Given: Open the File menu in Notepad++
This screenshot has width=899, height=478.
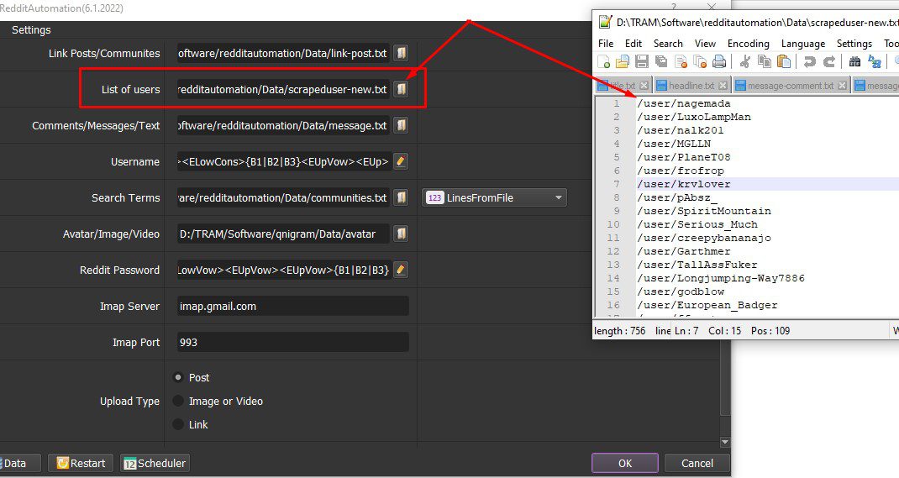Looking at the screenshot, I should point(606,44).
